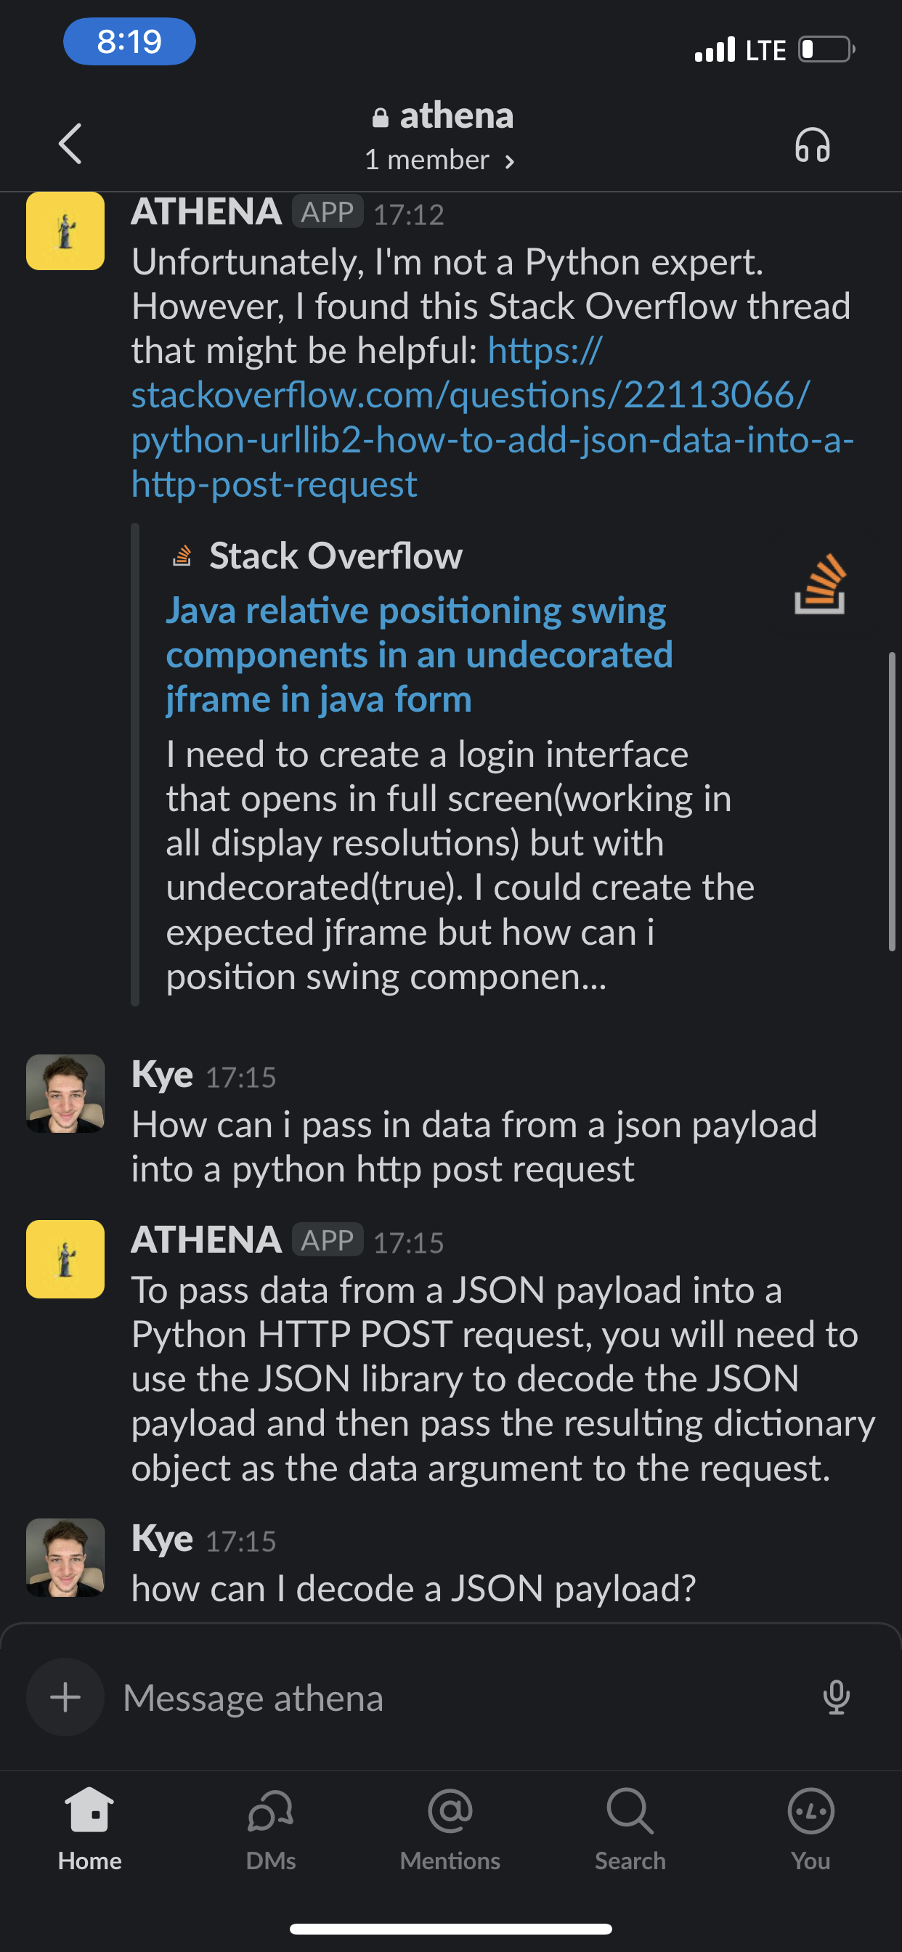The width and height of the screenshot is (902, 1952).
Task: Tap large Stack Overflow logo thumbnail
Action: click(x=819, y=583)
